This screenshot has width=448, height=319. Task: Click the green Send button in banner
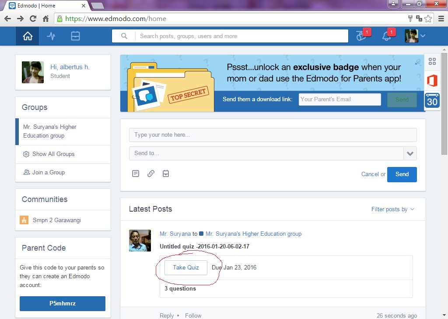coord(402,99)
